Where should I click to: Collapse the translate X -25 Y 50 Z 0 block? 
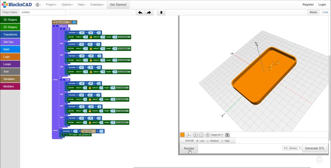tap(66, 32)
